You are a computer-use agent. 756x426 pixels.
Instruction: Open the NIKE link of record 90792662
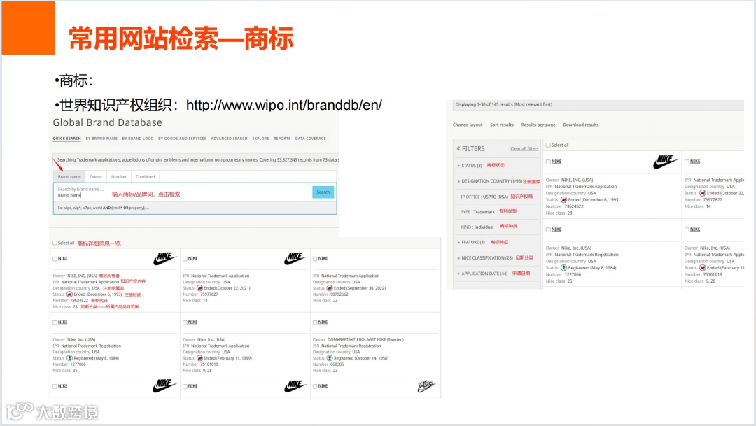323,259
